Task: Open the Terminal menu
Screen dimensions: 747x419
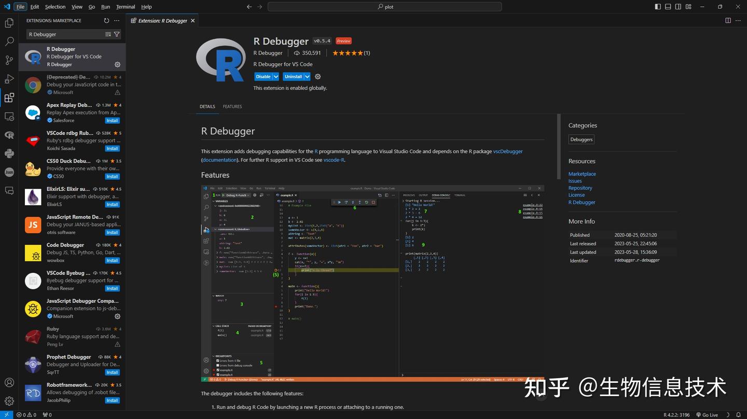Action: tap(125, 7)
